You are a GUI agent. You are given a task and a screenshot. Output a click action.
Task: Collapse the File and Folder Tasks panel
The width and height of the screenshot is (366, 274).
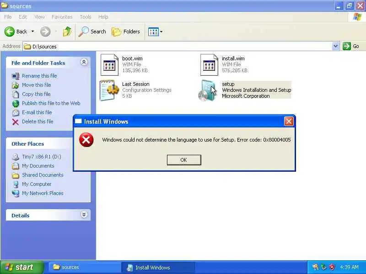84,62
